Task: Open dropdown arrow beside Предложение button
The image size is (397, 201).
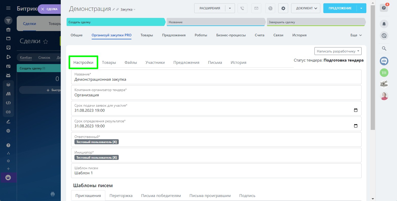Action: click(361, 8)
